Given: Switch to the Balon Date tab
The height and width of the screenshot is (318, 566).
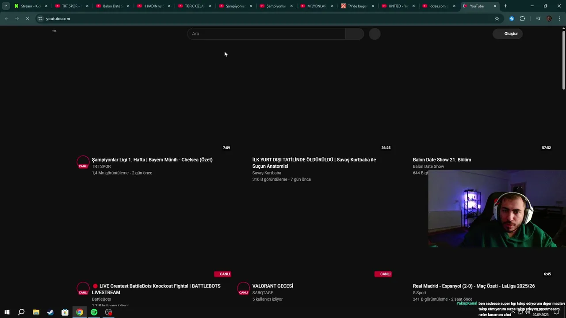Looking at the screenshot, I should coord(112,6).
